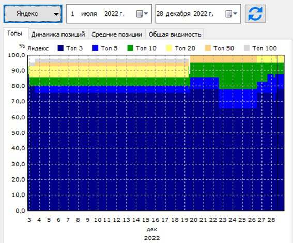Open calendar icon of end date field
The height and width of the screenshot is (243, 293).
click(x=231, y=14)
